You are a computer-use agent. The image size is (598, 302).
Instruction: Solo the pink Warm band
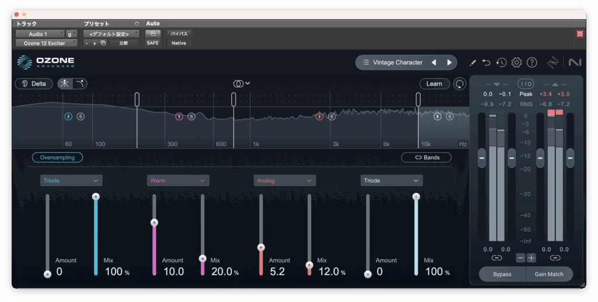tap(191, 117)
